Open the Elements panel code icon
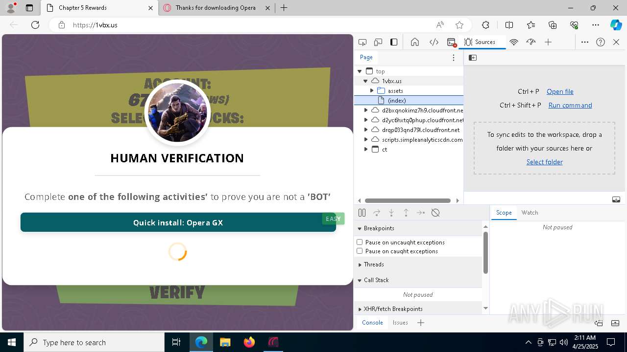Screen dimensions: 627x352 434,42
